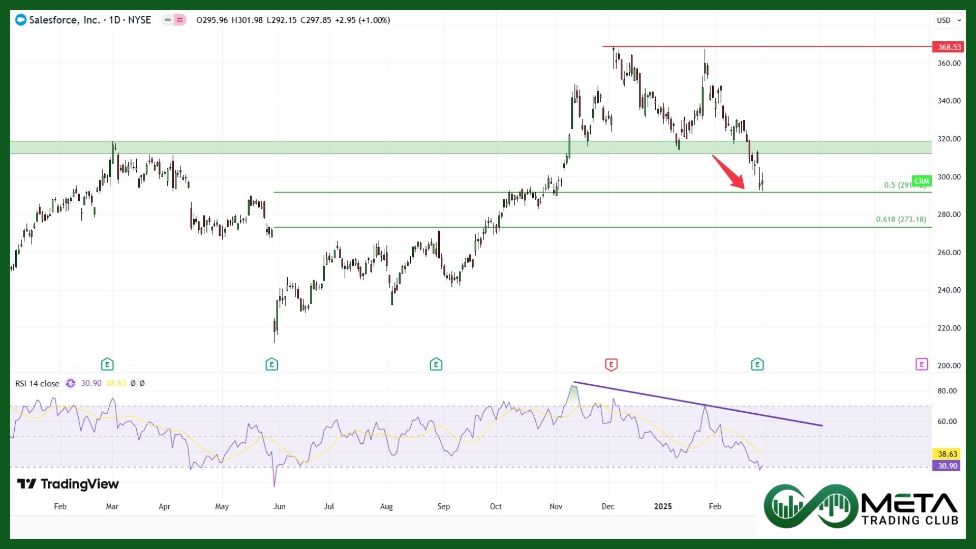
Task: Open the USD currency dropdown
Action: pos(949,20)
